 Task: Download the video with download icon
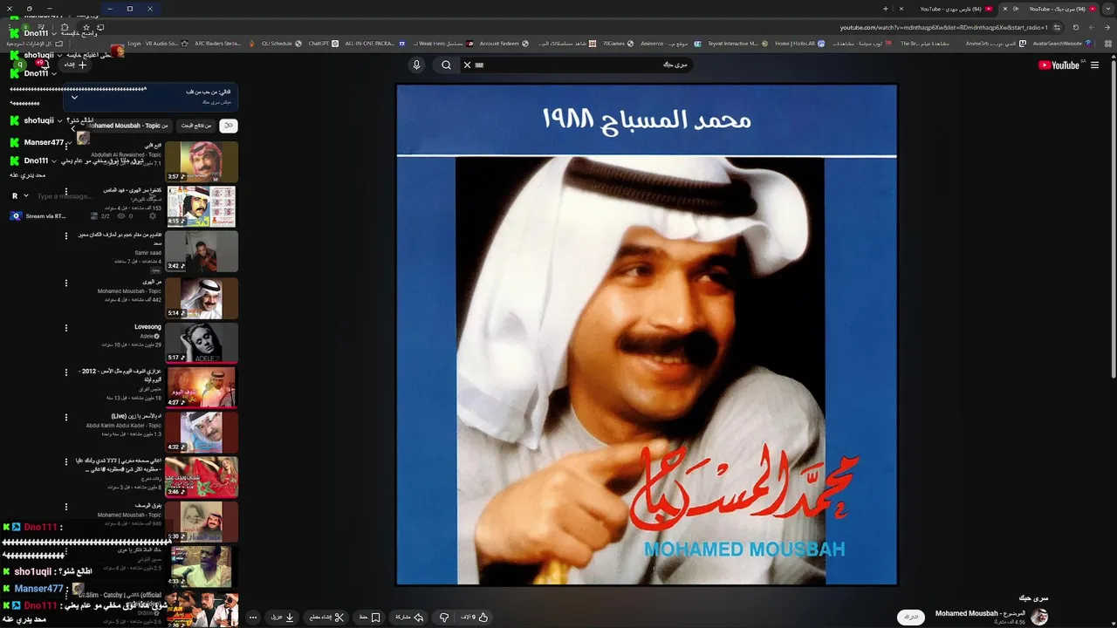pyautogui.click(x=283, y=617)
